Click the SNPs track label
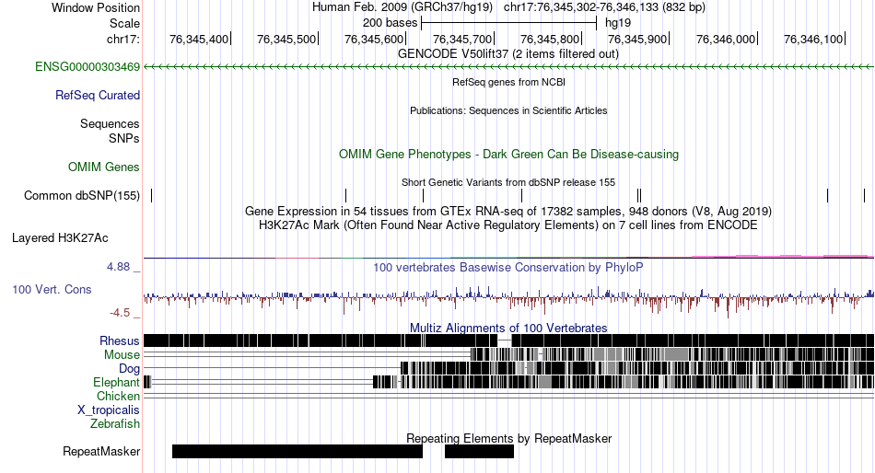The image size is (875, 473). (124, 138)
